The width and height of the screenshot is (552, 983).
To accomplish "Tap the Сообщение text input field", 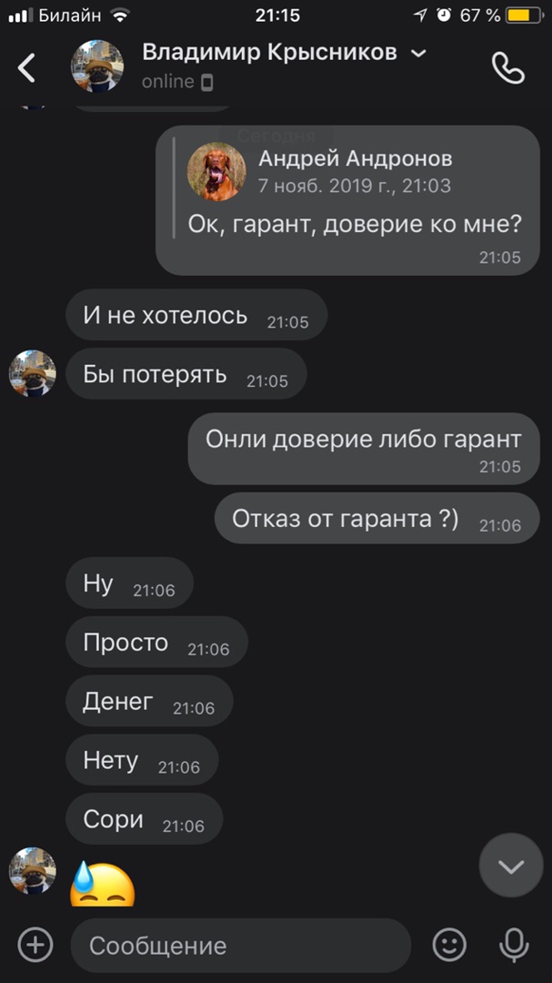I will coord(241,946).
